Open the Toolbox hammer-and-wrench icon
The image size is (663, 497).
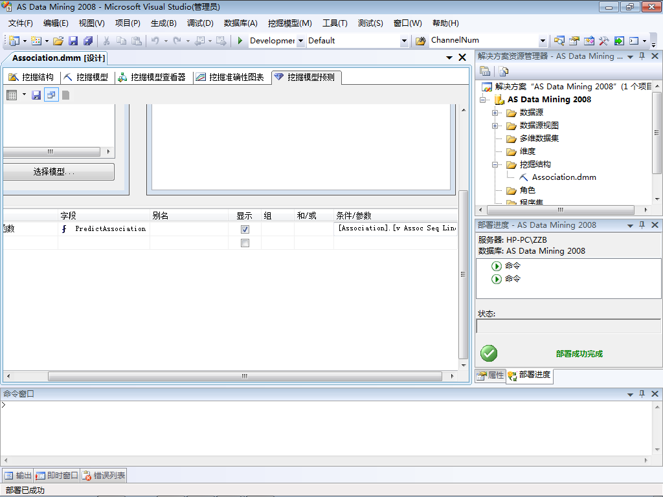coord(604,41)
